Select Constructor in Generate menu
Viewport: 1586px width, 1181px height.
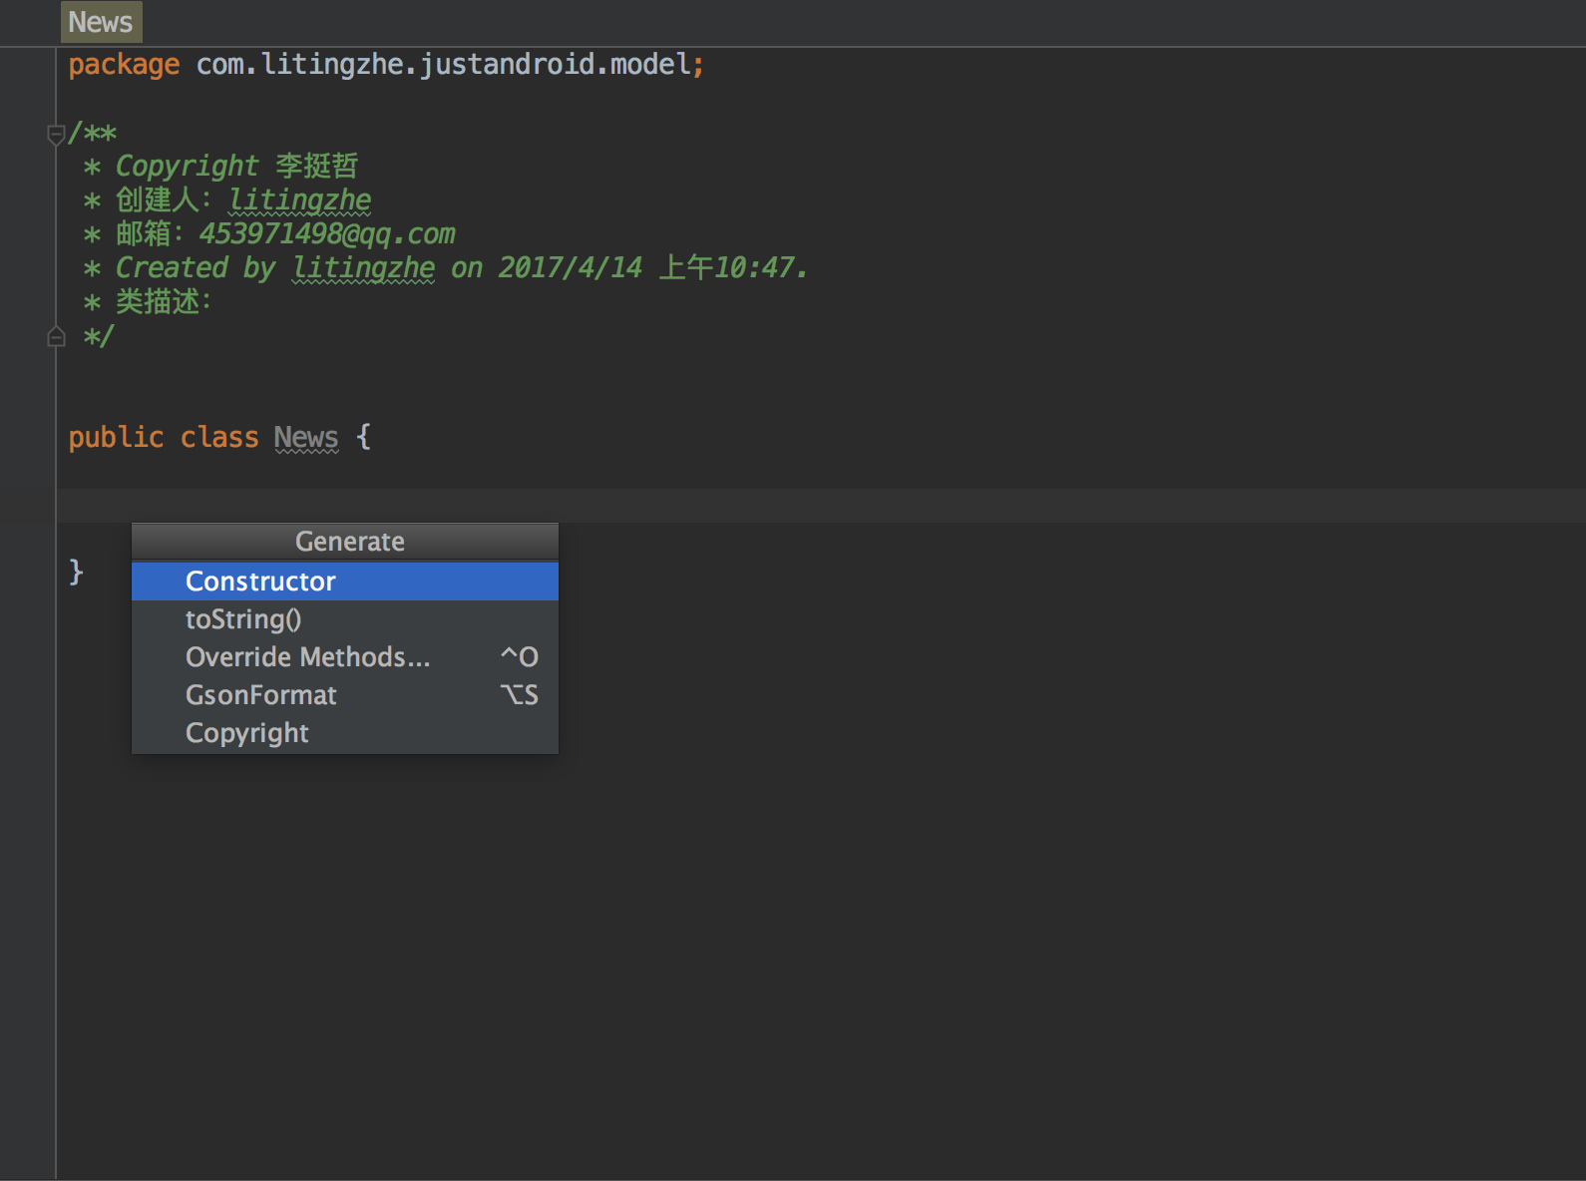click(x=260, y=582)
